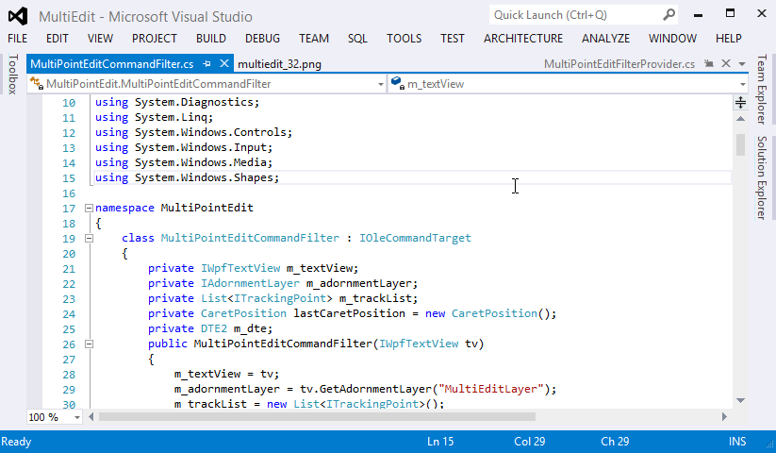Pin the MultiPointEditFilterProvider.cs preview tab
The height and width of the screenshot is (453, 776).
click(x=708, y=64)
